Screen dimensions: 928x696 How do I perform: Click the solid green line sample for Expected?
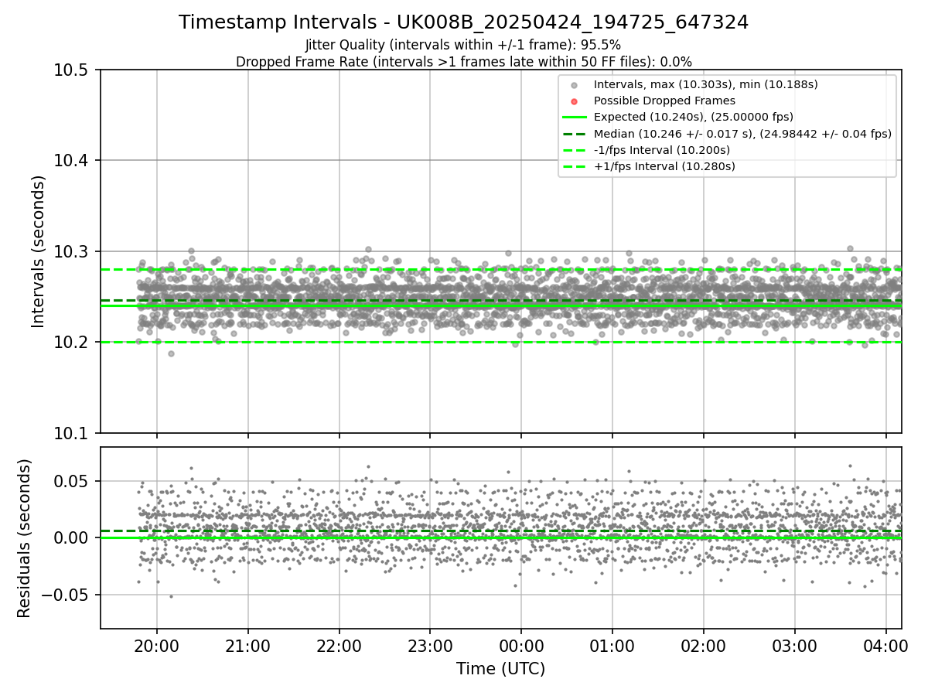(x=574, y=118)
